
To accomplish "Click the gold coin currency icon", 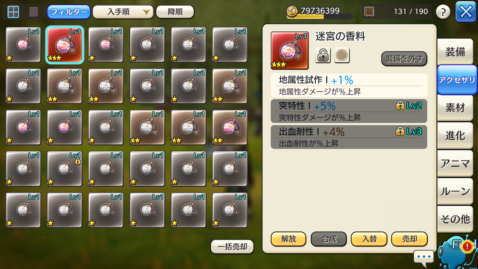I will tap(292, 11).
